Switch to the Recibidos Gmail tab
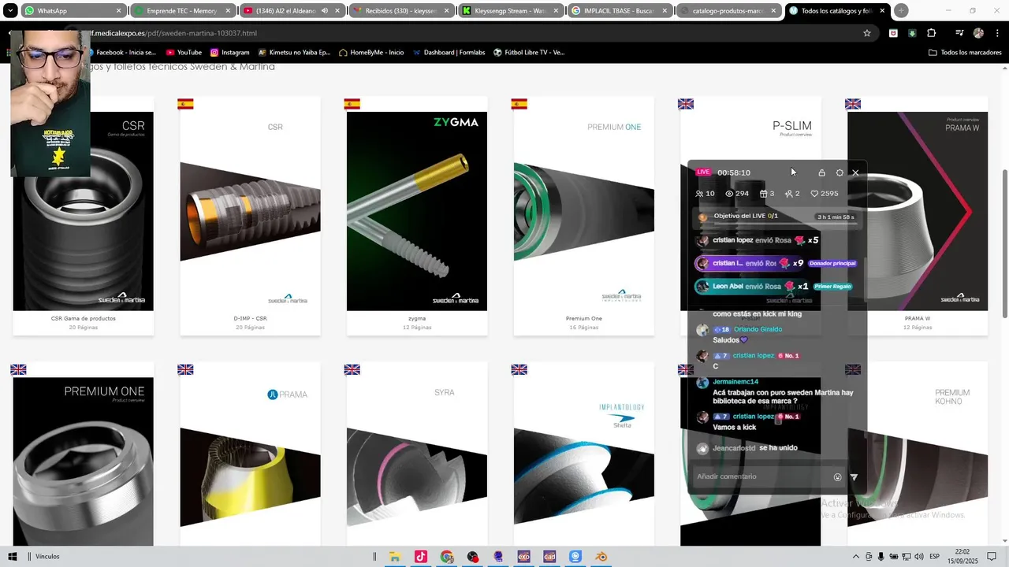The image size is (1009, 567). (x=401, y=11)
